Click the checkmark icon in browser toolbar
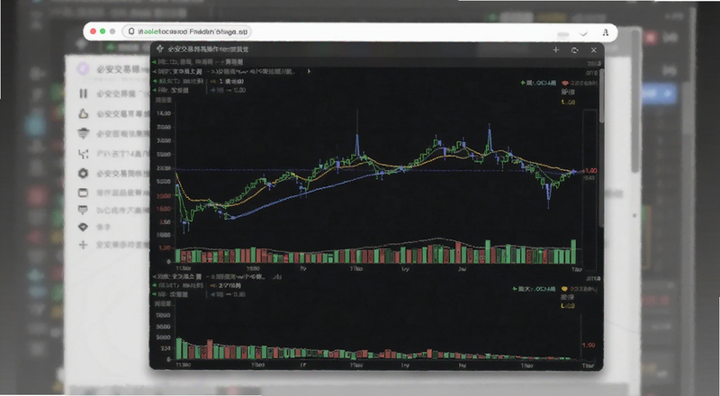Viewport: 720px width, 396px height. tap(583, 33)
